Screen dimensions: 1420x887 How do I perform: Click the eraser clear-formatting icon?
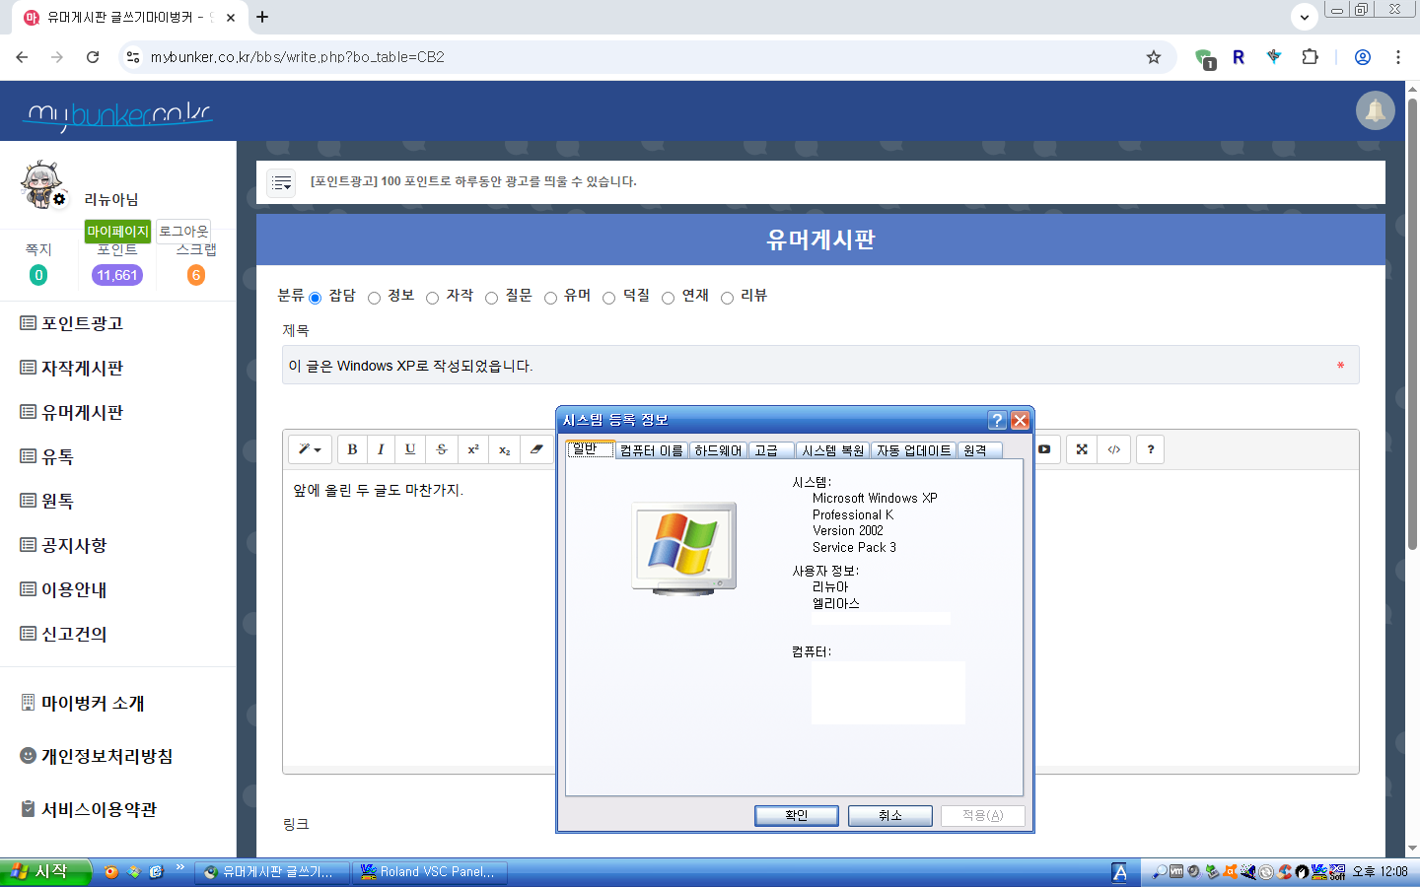[x=535, y=449]
